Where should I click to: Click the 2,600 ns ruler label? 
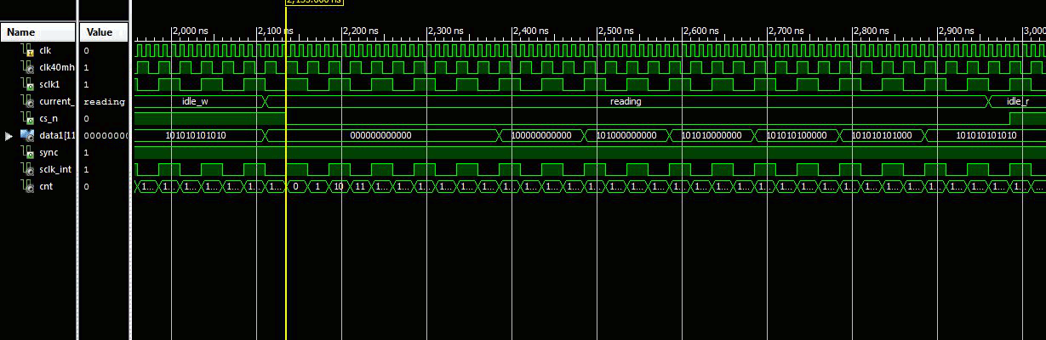coord(701,31)
